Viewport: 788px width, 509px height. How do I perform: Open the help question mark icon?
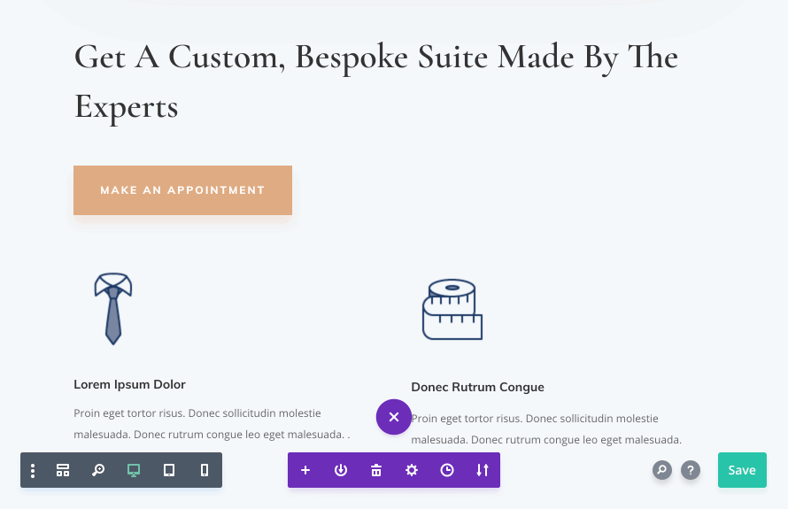point(691,470)
